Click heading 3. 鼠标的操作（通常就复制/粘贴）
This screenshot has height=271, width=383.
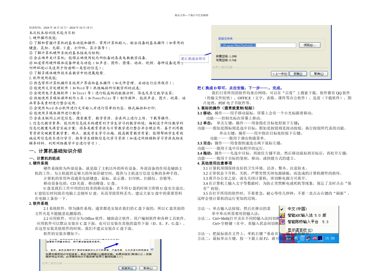click(x=226, y=108)
